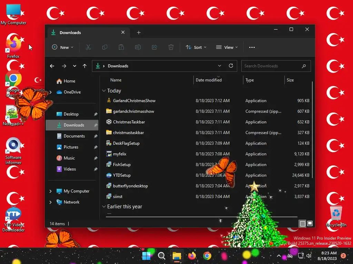The height and width of the screenshot is (264, 353).
Task: Open the New dropdown menu
Action: pos(63,47)
